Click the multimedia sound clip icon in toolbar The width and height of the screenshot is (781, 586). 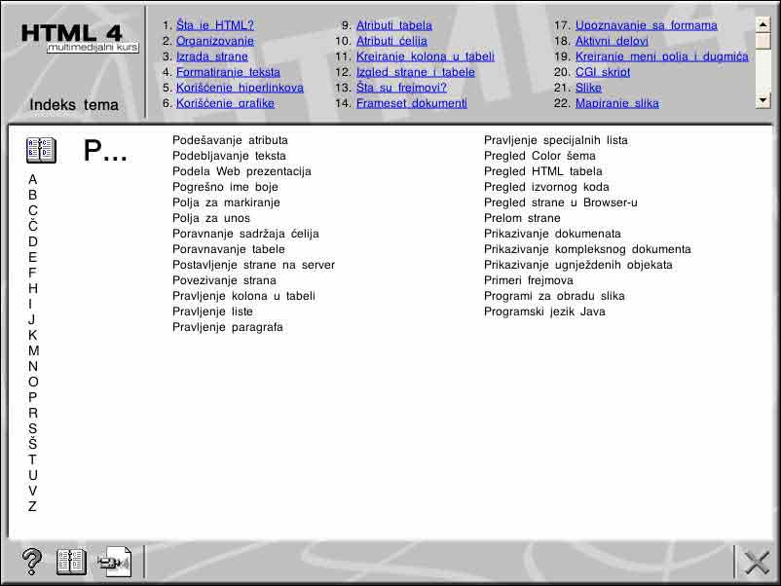click(x=114, y=562)
